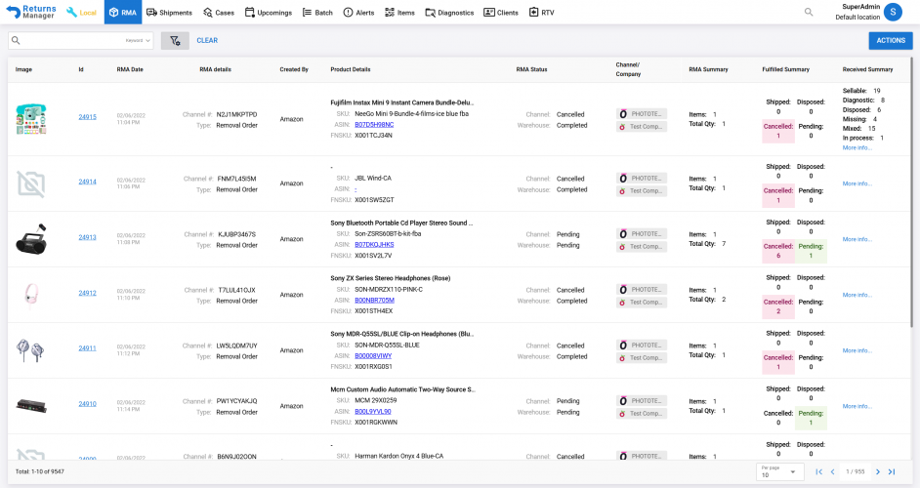Open the Keyword search type dropdown
Viewport: 920px width, 488px height.
[138, 40]
